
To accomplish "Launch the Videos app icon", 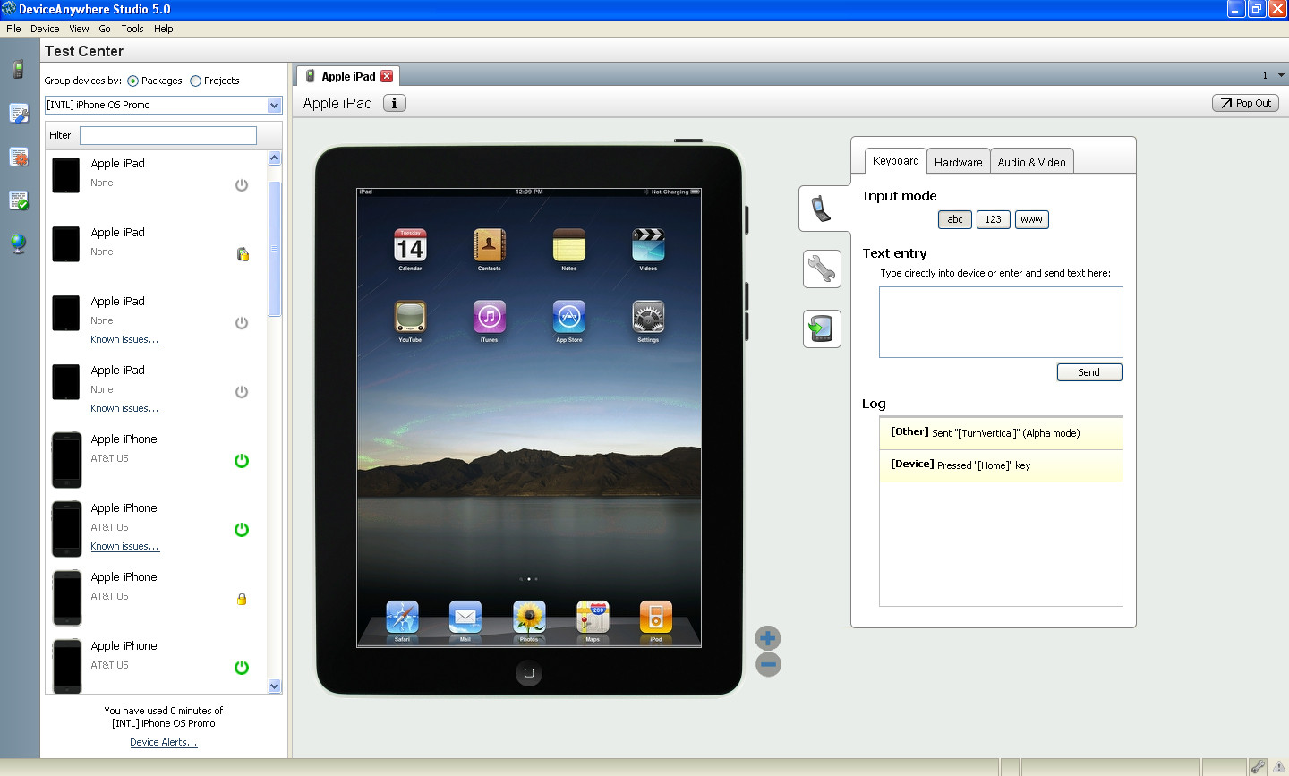I will 648,244.
